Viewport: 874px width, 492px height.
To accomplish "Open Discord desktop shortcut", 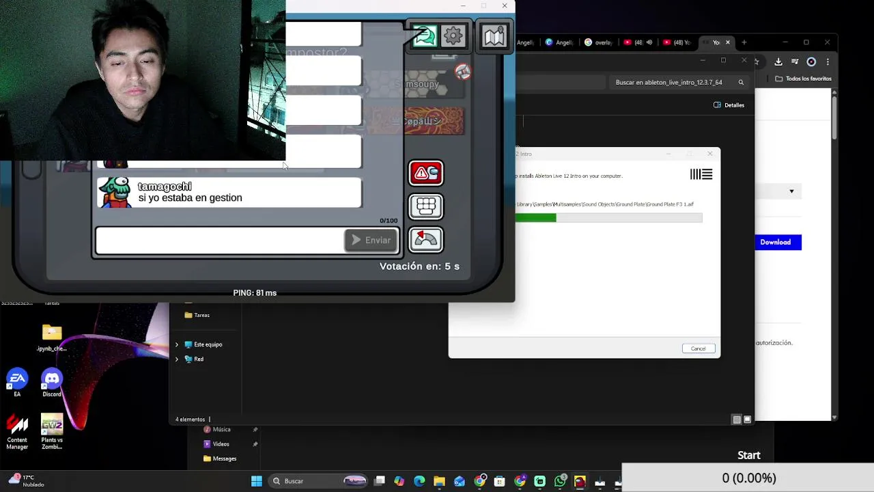I will (x=52, y=383).
